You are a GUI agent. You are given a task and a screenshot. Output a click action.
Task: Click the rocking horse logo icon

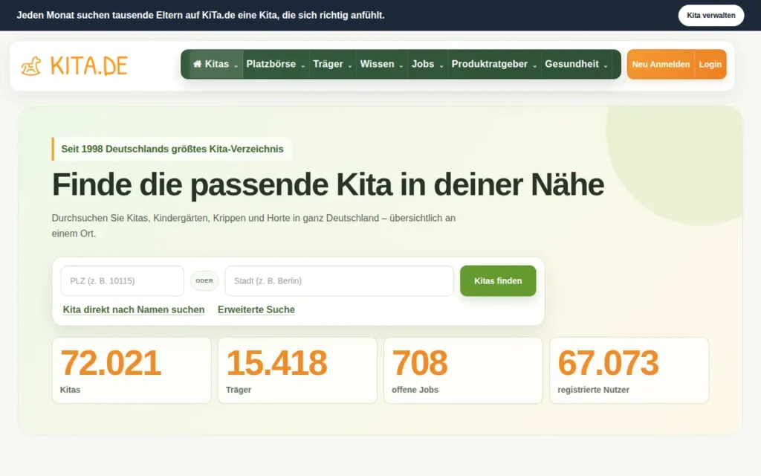pyautogui.click(x=31, y=66)
